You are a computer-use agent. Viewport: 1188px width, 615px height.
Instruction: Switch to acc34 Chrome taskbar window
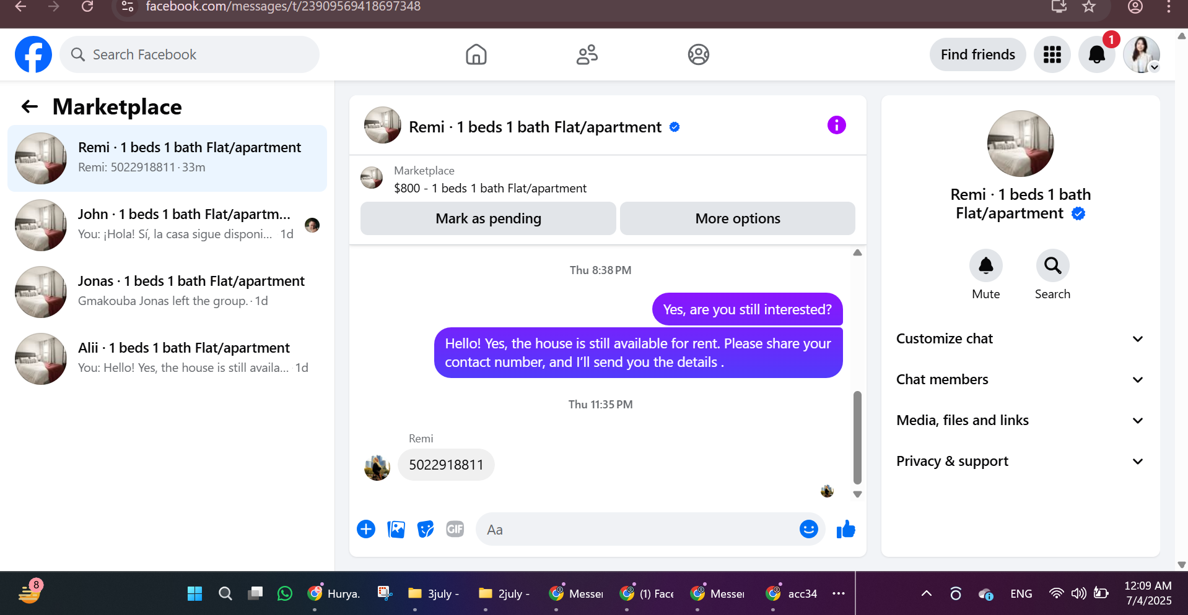pos(792,593)
